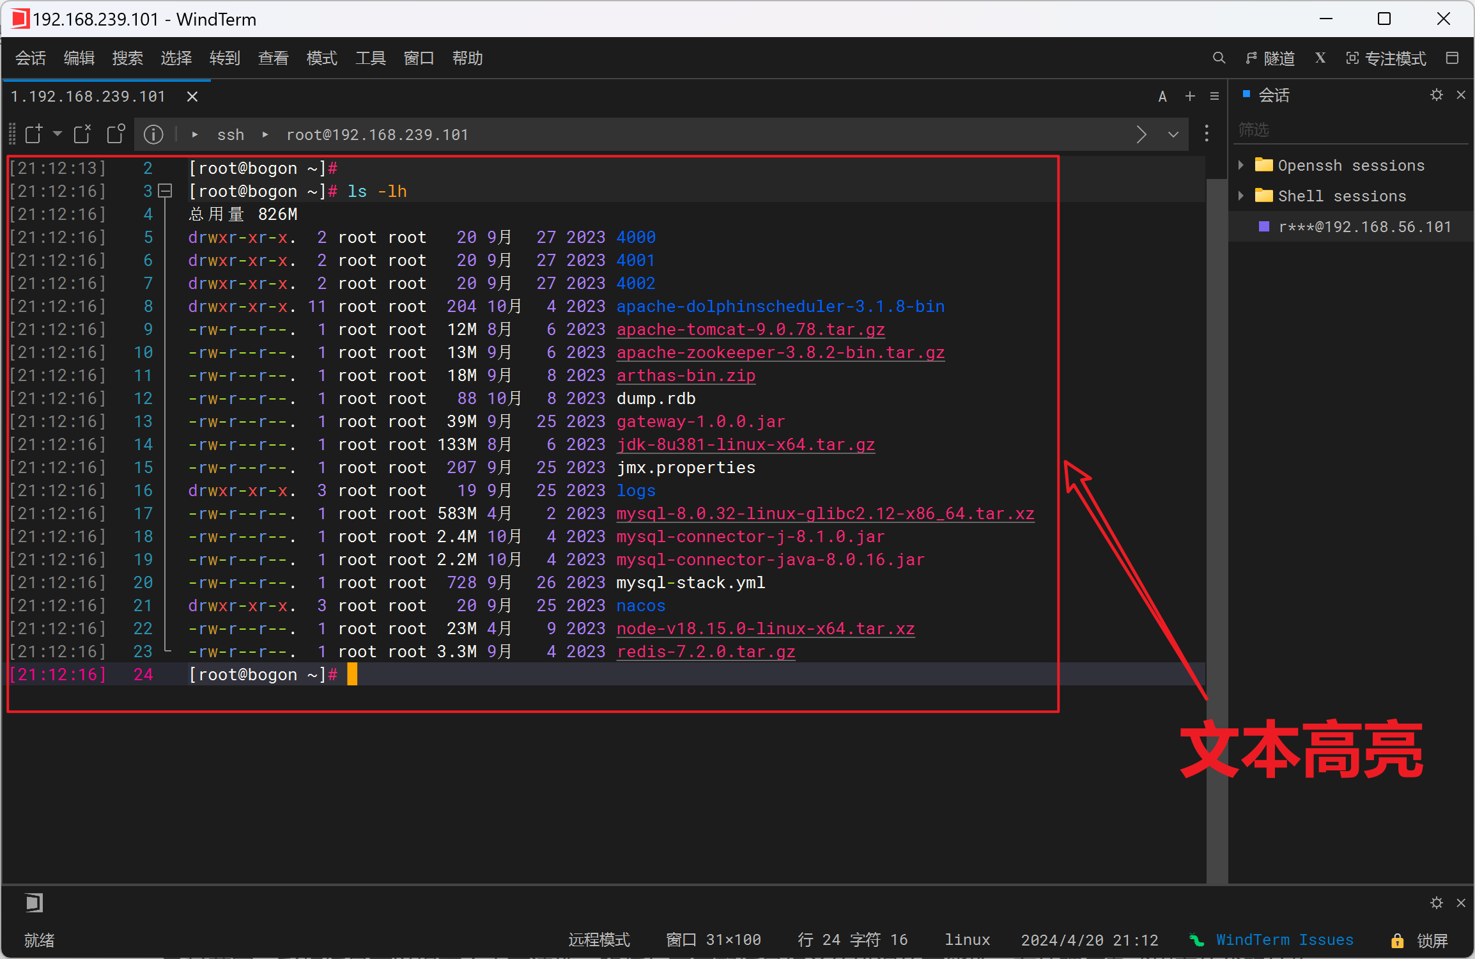Viewport: 1475px width, 959px height.
Task: Click the toolbar drag handle grip
Action: pos(12,134)
